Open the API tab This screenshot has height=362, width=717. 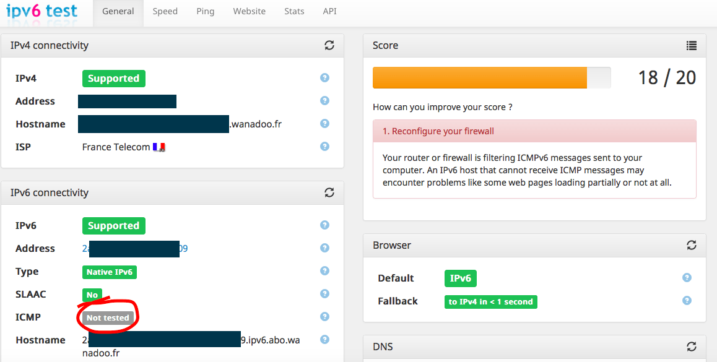coord(330,11)
